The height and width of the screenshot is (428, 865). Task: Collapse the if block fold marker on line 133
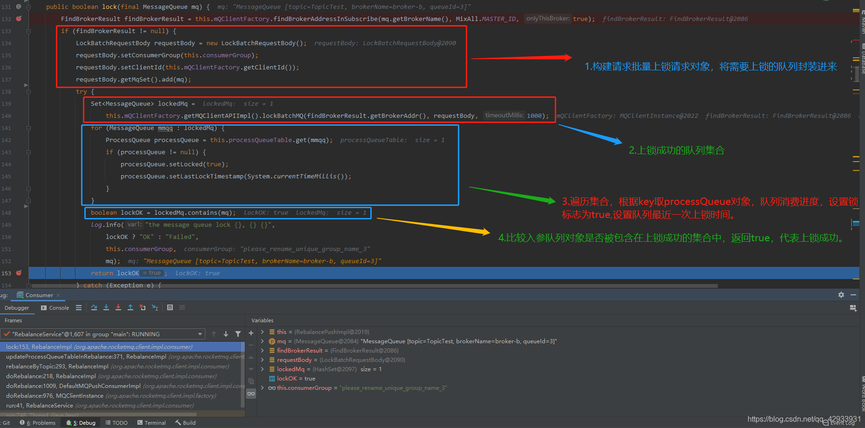pyautogui.click(x=28, y=31)
